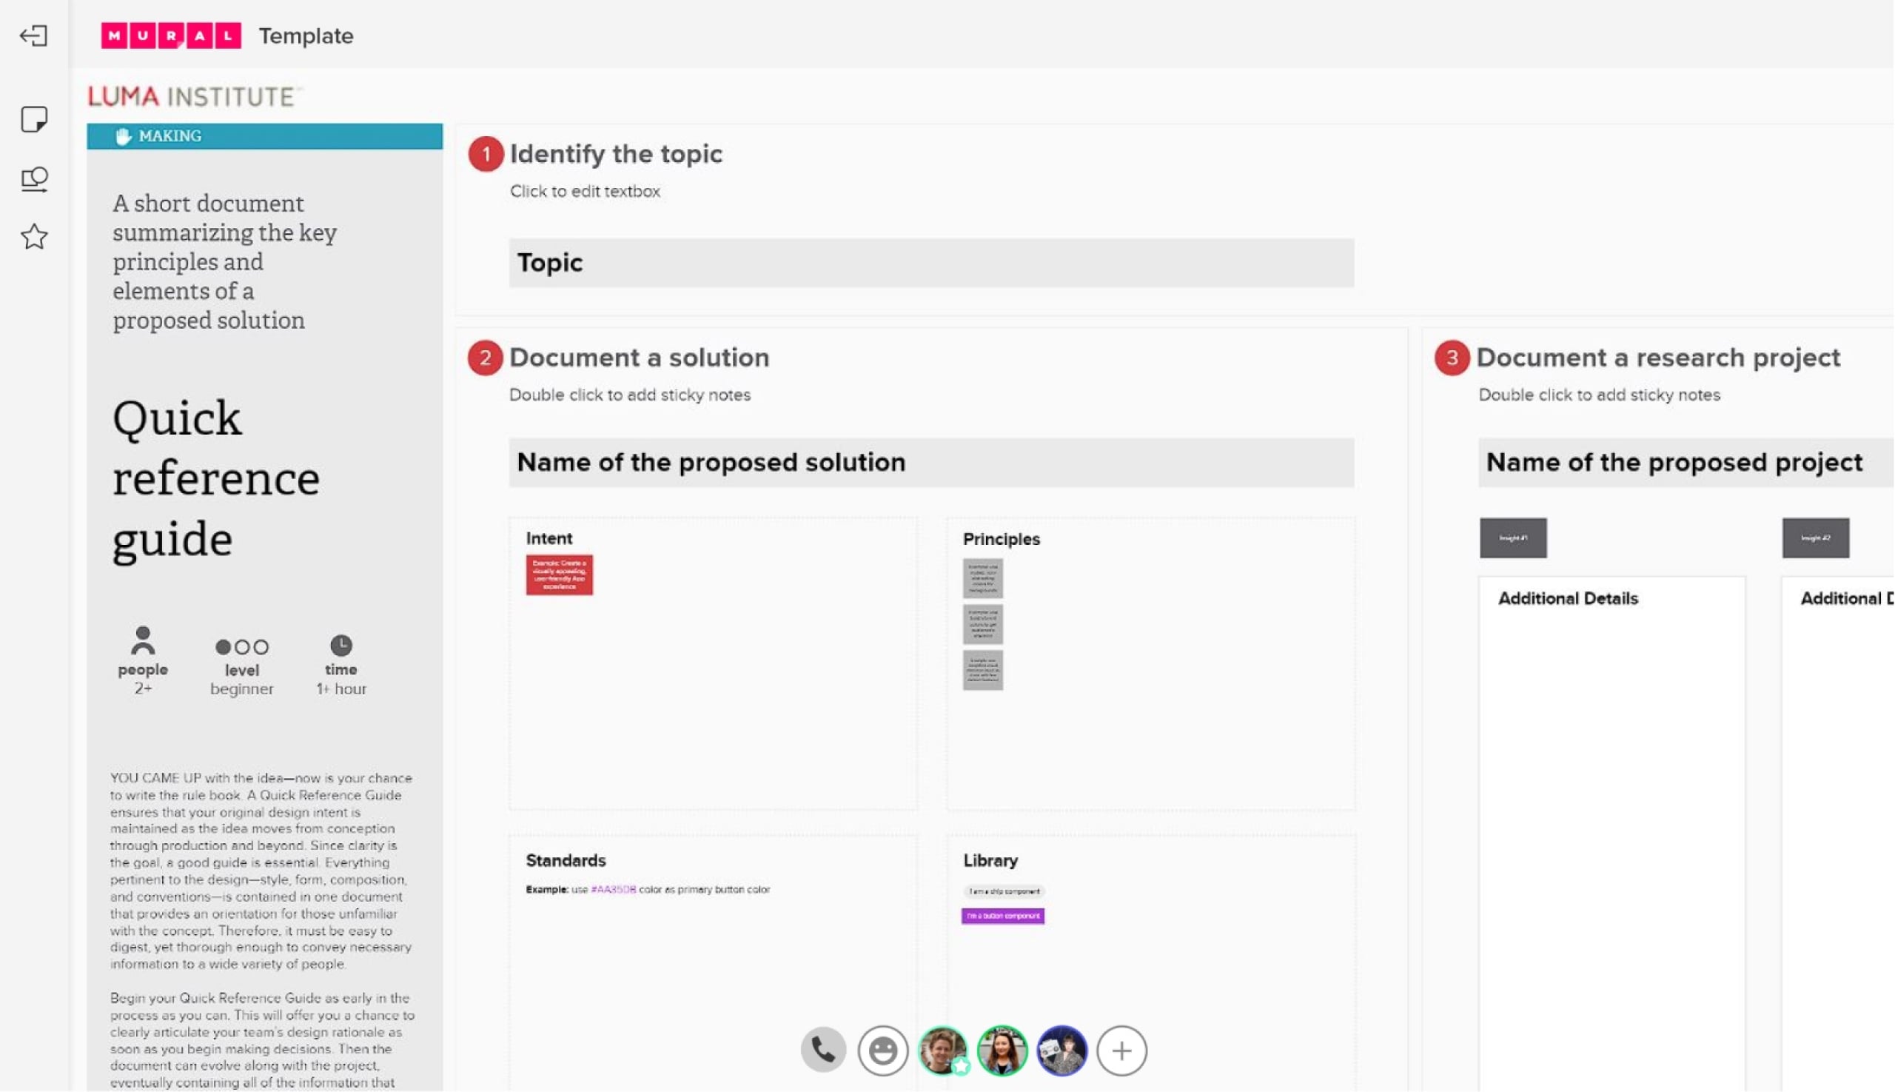Viewport: 1895px width, 1092px height.
Task: Click the plus button to invite collaborators
Action: coord(1121,1050)
